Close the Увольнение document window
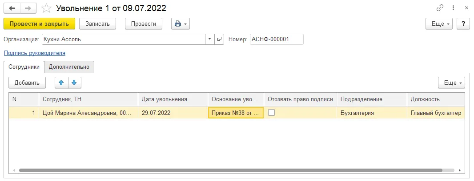 pyautogui.click(x=466, y=8)
